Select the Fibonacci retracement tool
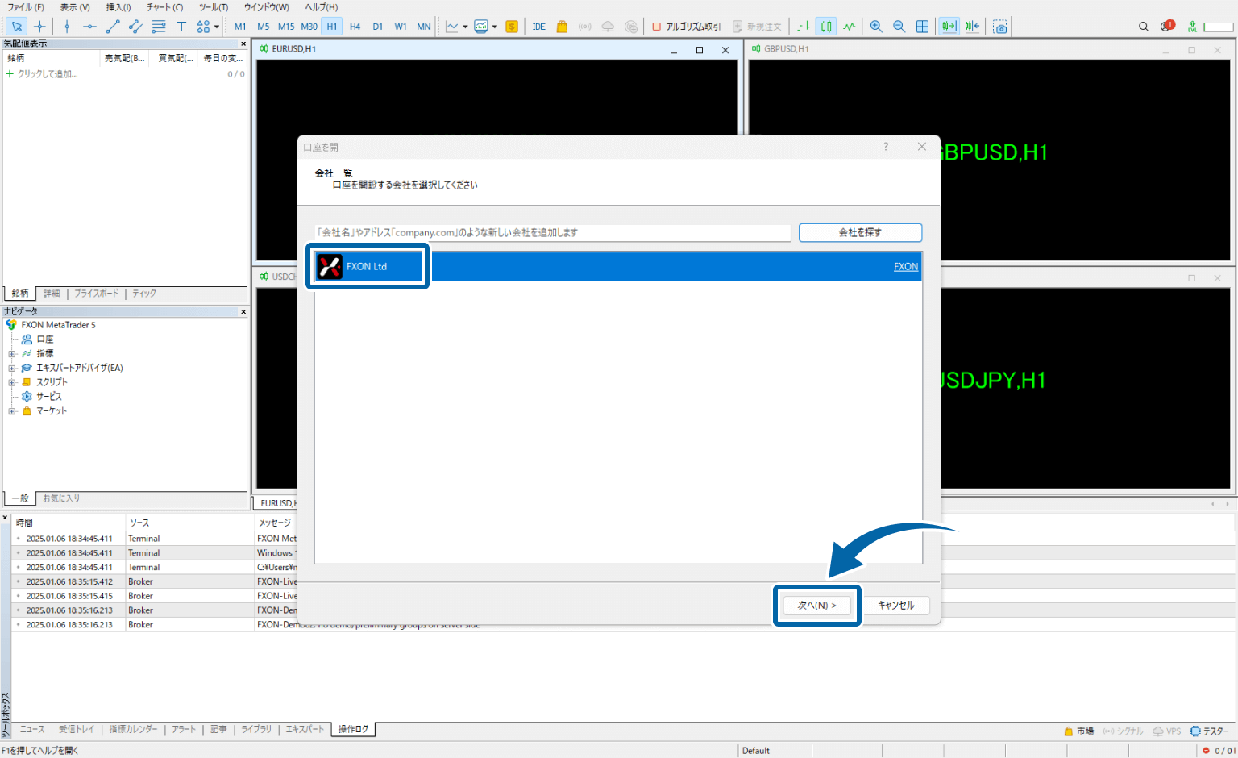Image resolution: width=1238 pixels, height=758 pixels. tap(159, 27)
